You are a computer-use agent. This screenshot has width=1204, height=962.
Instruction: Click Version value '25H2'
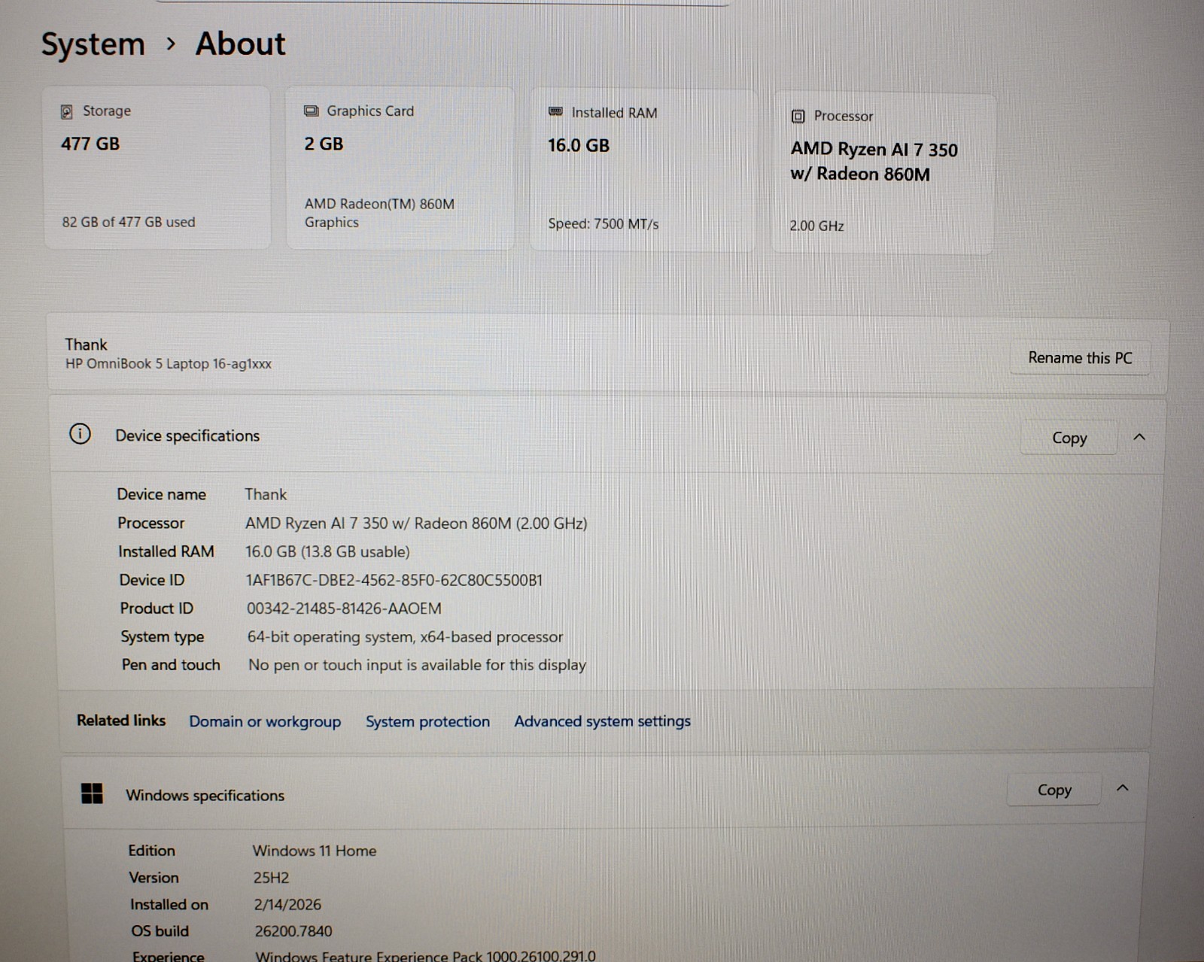pos(271,878)
